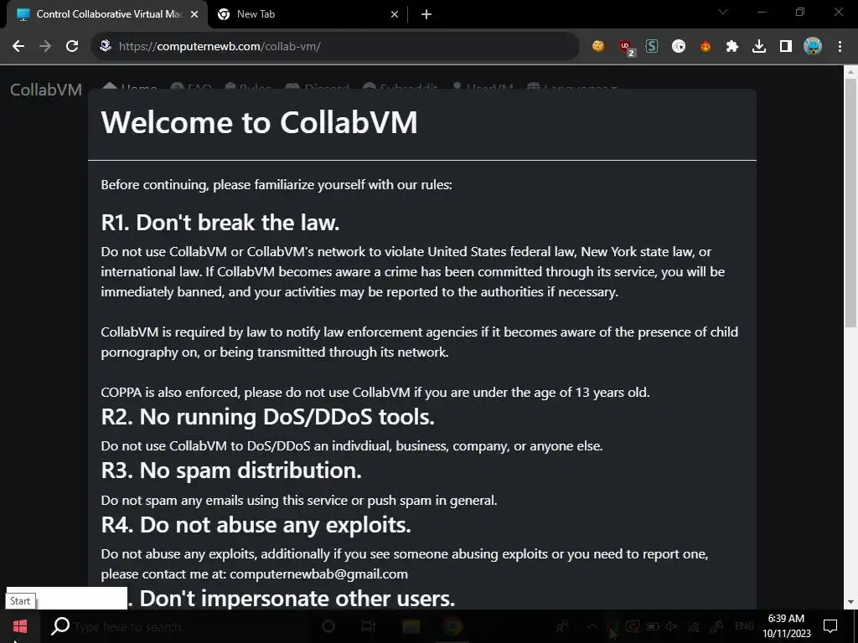858x643 pixels.
Task: Click the COPPA is also enforced sentence
Action: (375, 393)
